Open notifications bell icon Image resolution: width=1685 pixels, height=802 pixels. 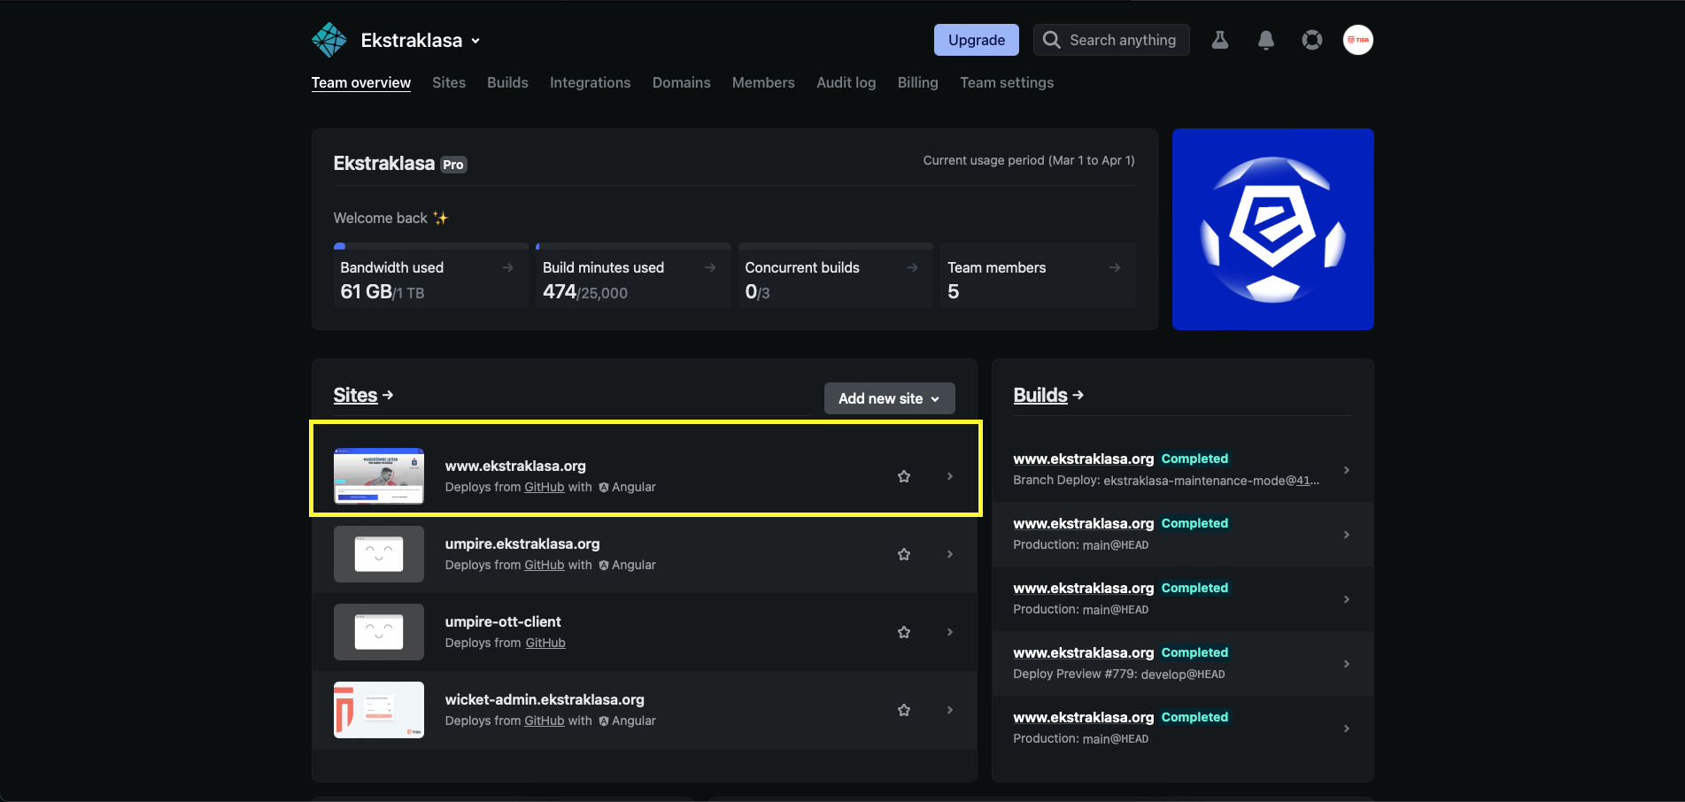click(1266, 40)
